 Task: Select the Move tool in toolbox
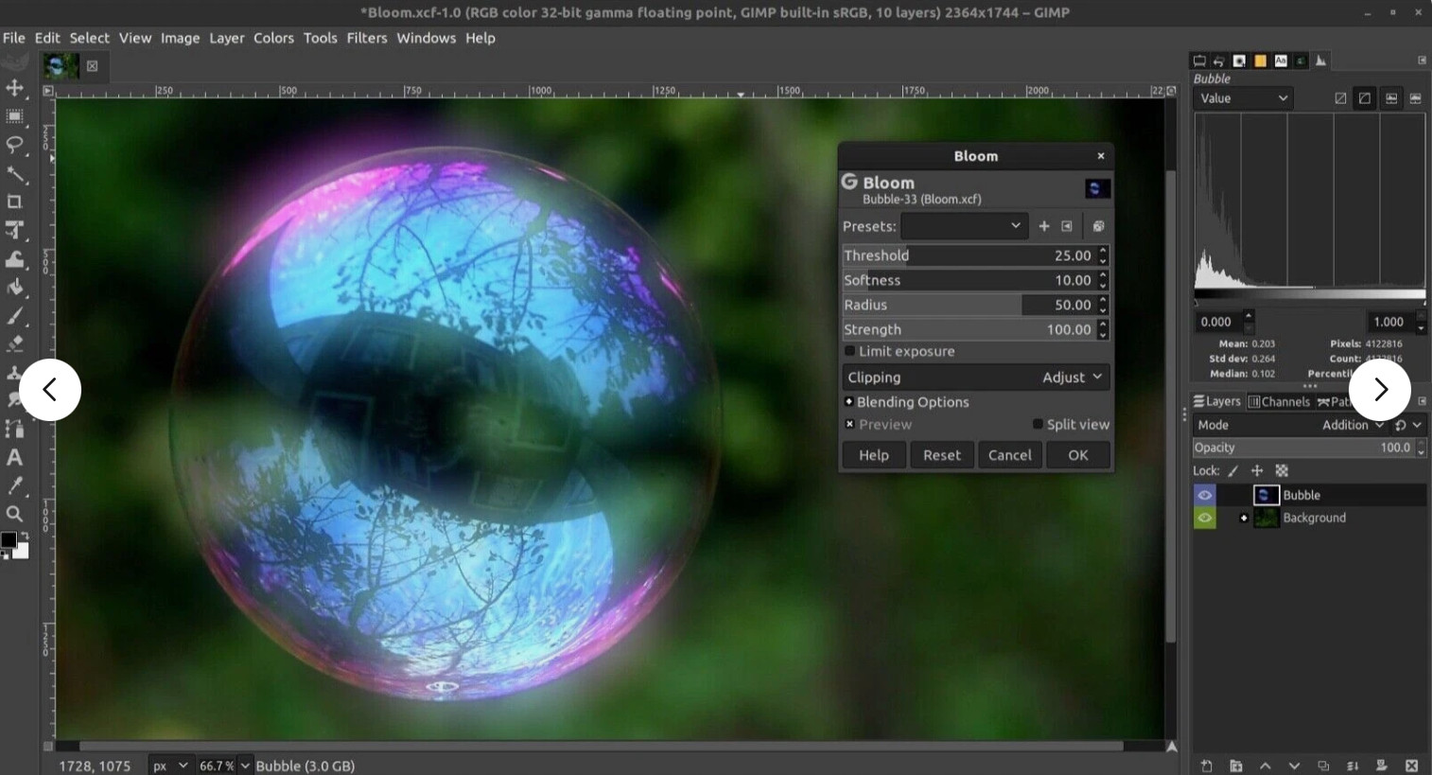(x=15, y=88)
